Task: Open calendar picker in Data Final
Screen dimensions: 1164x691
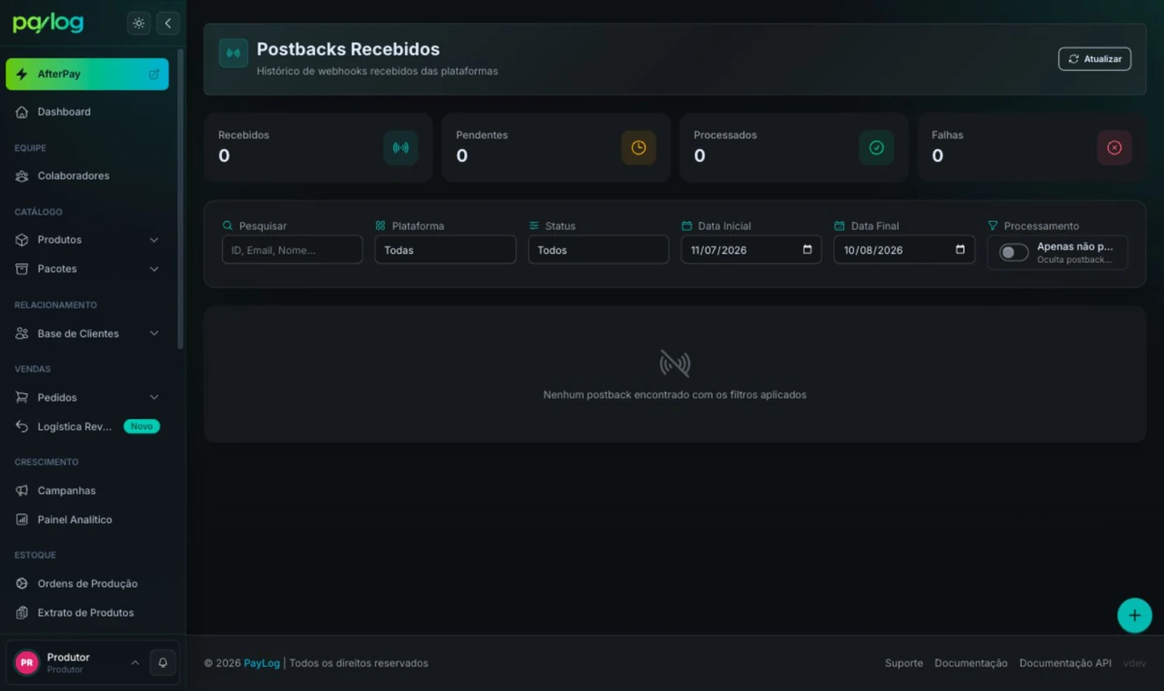Action: coord(960,249)
